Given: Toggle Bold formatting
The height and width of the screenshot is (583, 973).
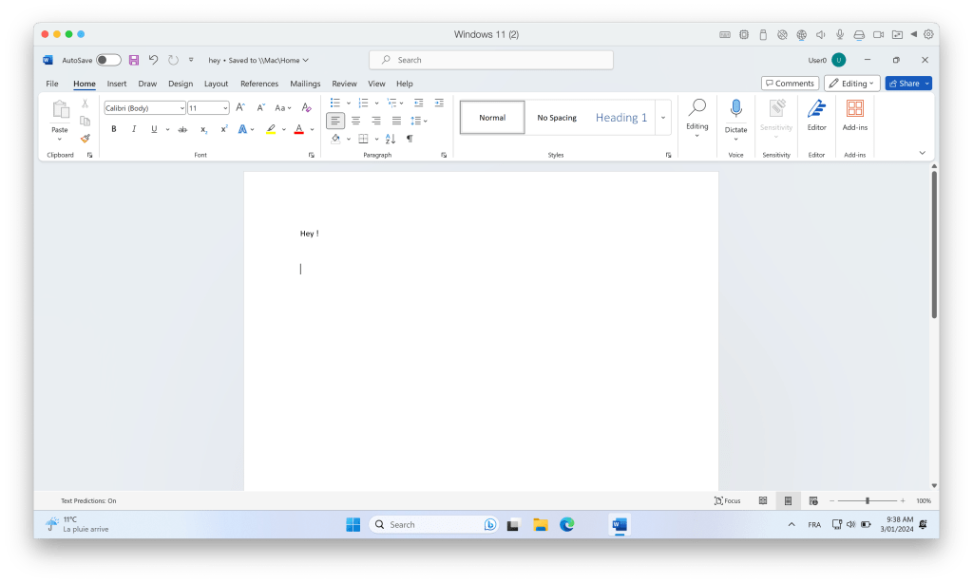Looking at the screenshot, I should pos(114,129).
